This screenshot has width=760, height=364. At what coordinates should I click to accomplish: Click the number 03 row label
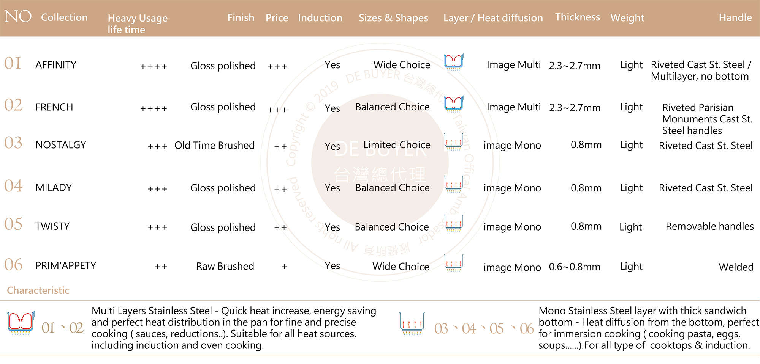[x=13, y=143]
